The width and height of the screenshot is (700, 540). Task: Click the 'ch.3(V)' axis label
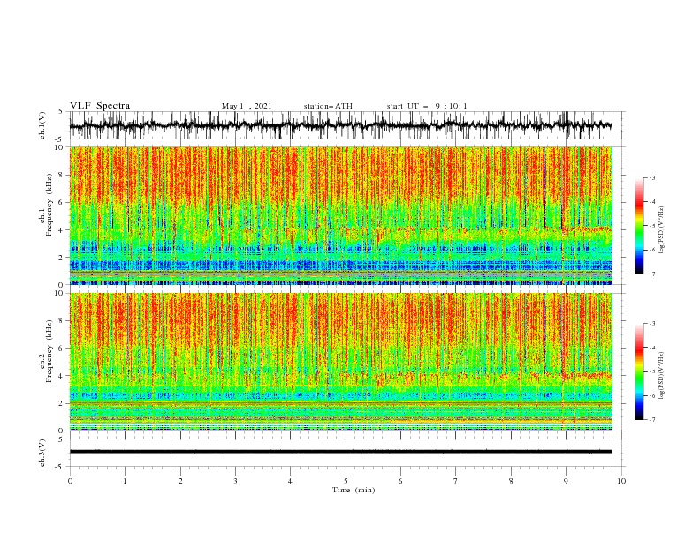coord(42,453)
